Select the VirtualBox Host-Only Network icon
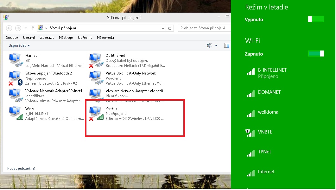 coord(96,78)
